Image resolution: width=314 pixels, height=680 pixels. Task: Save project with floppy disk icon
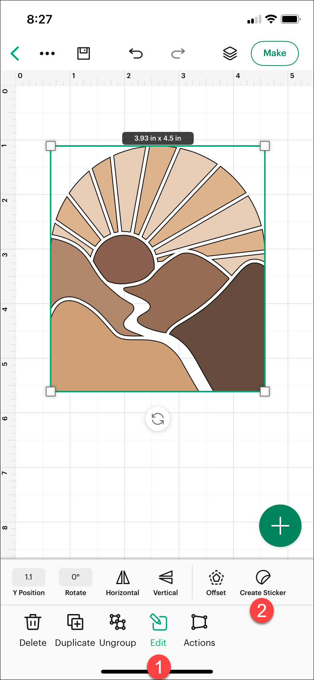tap(84, 53)
